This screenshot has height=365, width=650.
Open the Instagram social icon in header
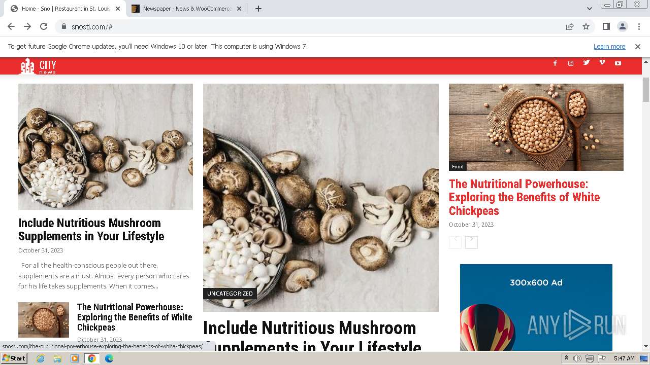point(571,63)
